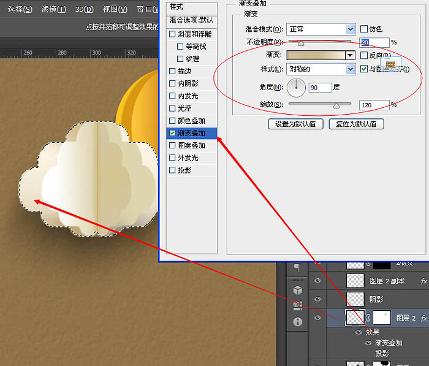Enable the 等高线 checkbox
429x366 pixels.
[x=180, y=47]
